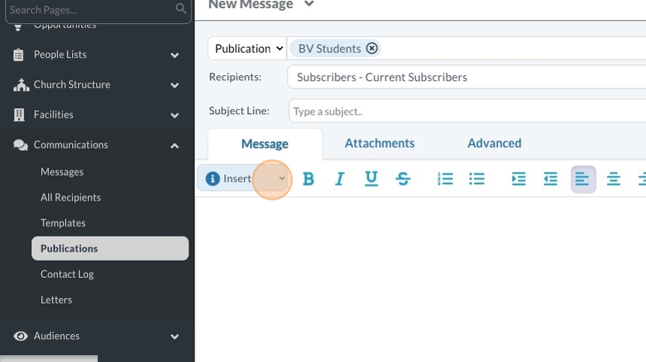This screenshot has width=646, height=362.
Task: Underline the selected text
Action: tap(371, 179)
